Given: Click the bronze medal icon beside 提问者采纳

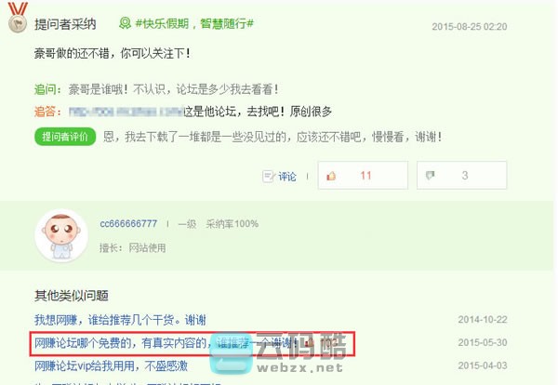Looking at the screenshot, I should point(18,17).
